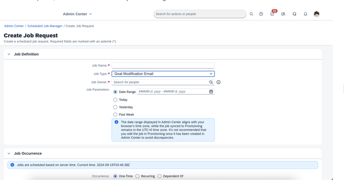The height and width of the screenshot is (180, 344).
Task: Choose the Past Week option
Action: point(115,115)
